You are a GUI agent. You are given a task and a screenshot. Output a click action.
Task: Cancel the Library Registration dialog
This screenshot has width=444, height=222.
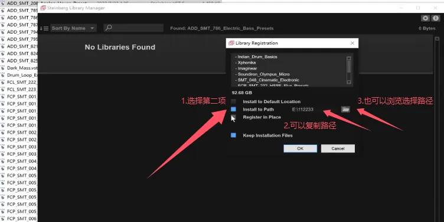[338, 148]
